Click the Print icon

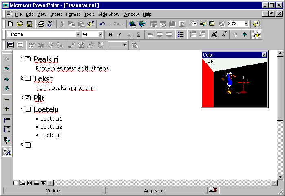point(41,24)
